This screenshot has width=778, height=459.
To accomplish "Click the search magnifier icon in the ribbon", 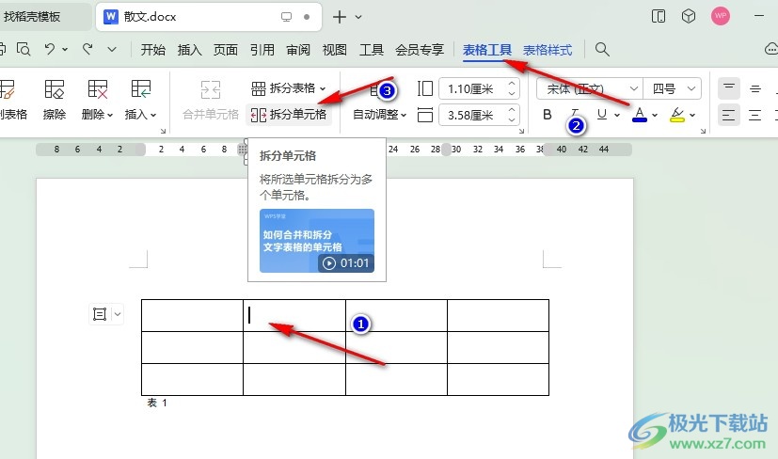I will 603,50.
